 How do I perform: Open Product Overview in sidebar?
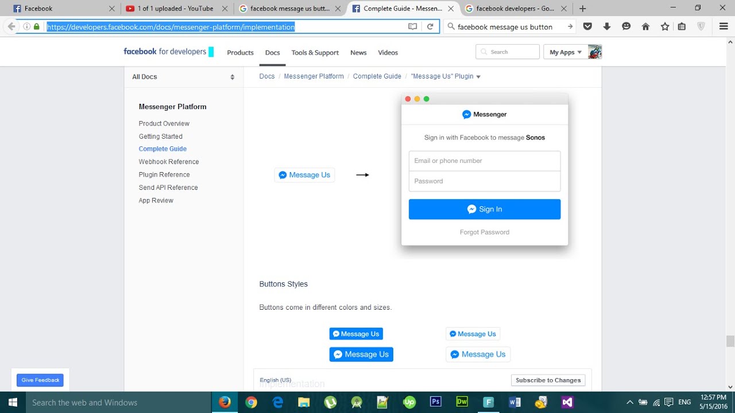(x=164, y=123)
